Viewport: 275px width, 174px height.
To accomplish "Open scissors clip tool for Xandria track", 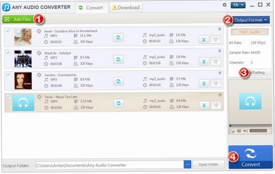I will point(204,84).
